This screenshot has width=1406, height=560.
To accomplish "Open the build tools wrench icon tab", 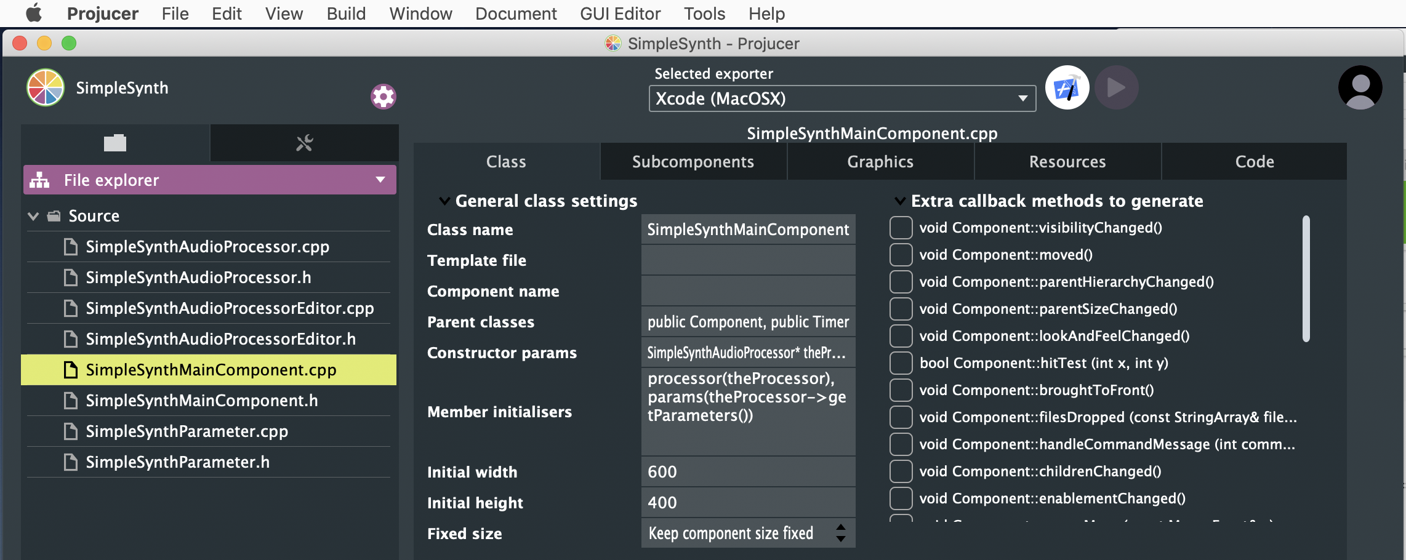I will point(305,143).
